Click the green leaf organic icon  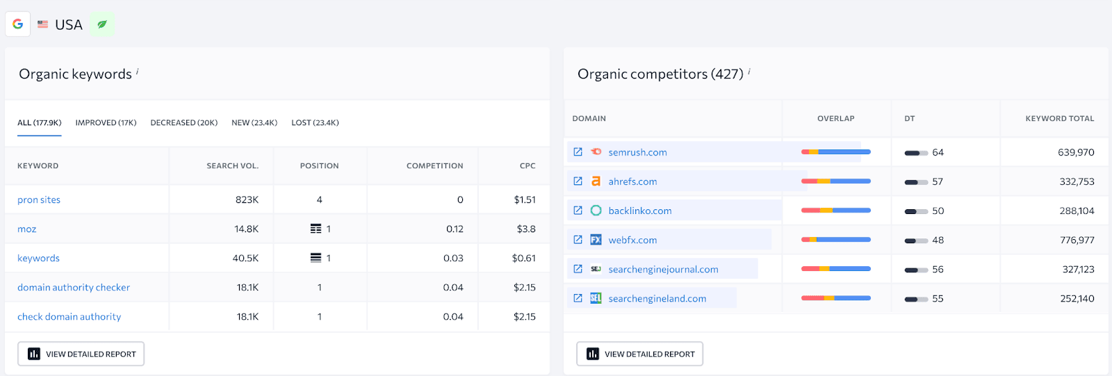tap(102, 24)
